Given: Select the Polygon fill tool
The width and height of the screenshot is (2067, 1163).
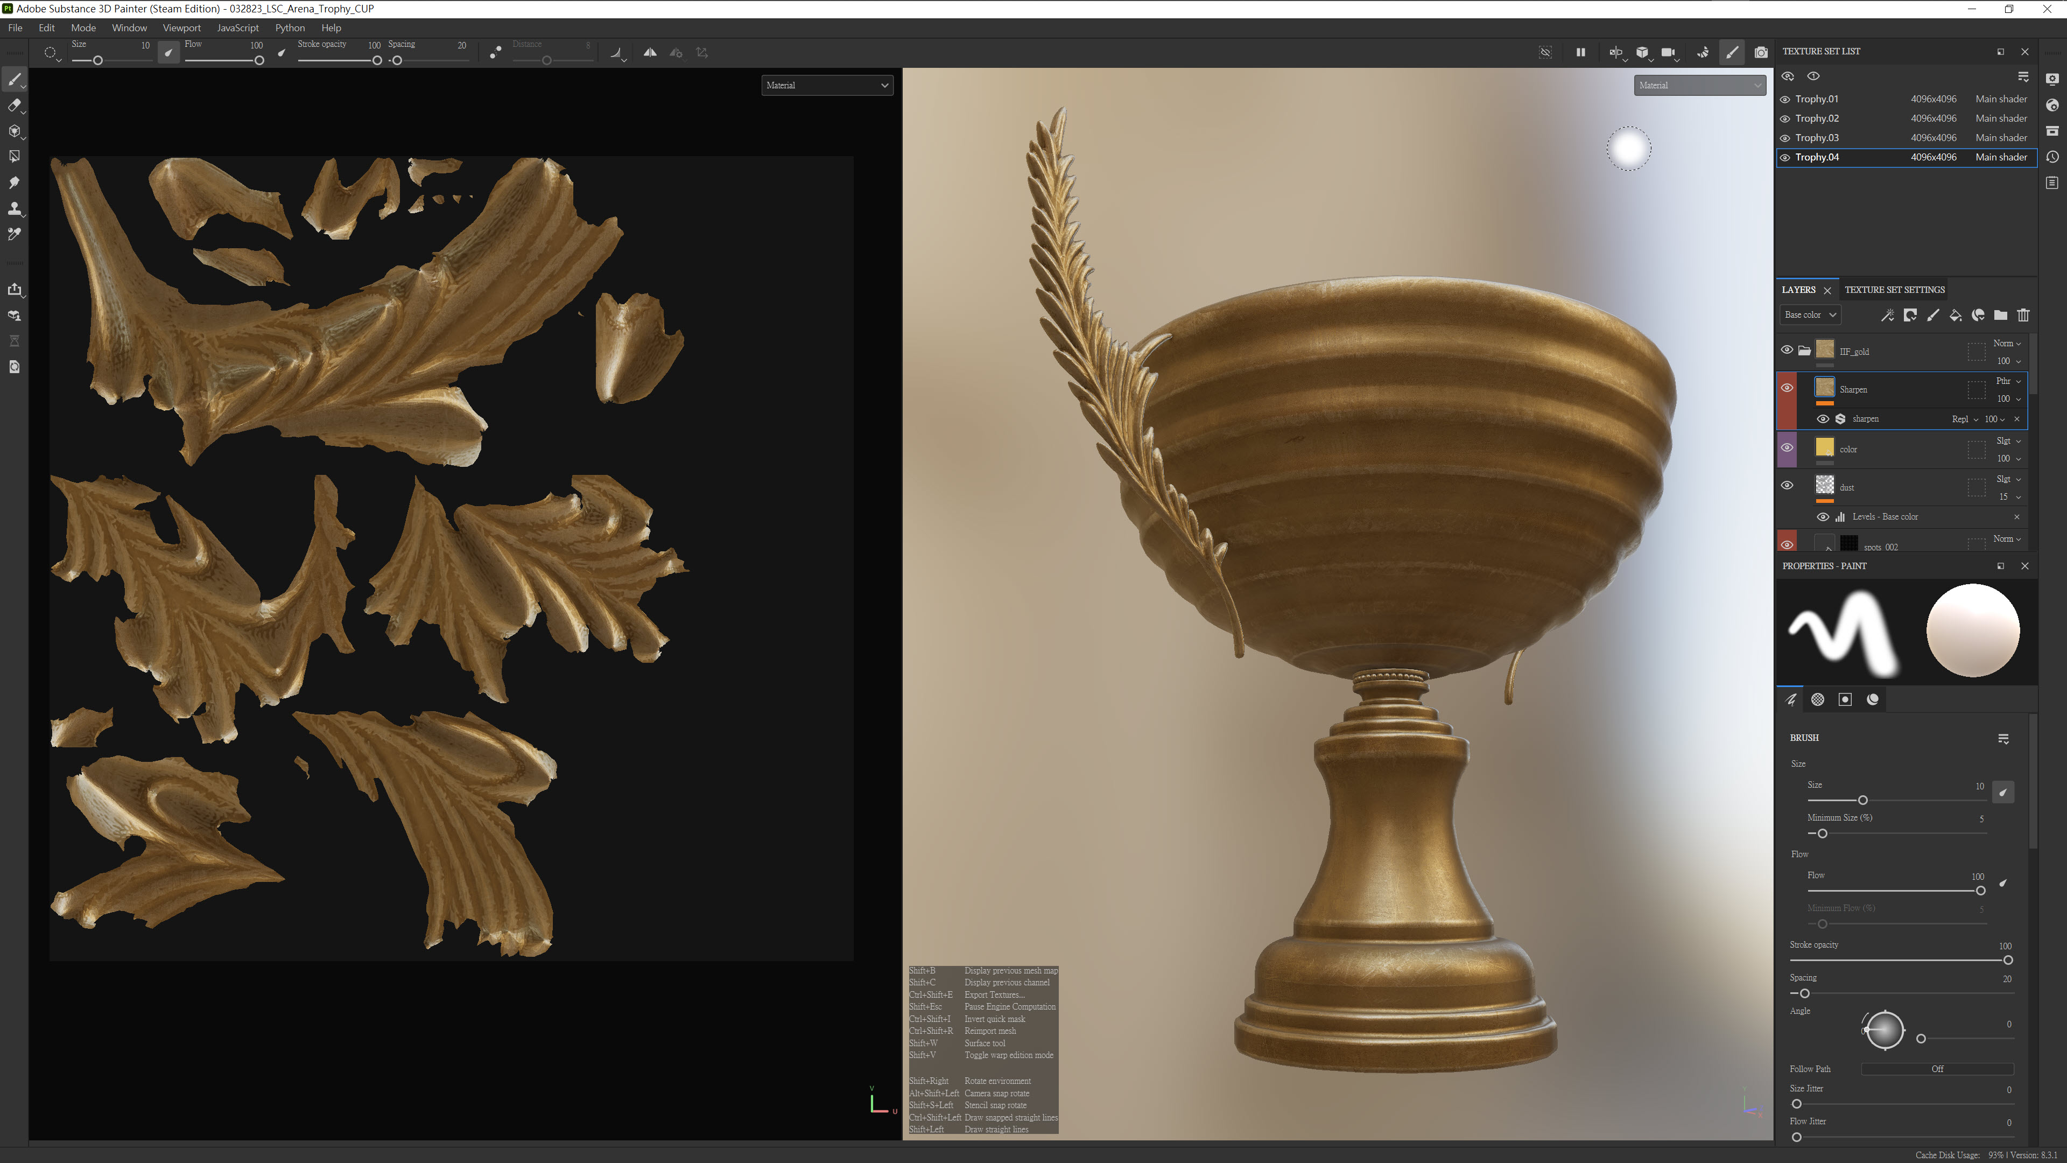Looking at the screenshot, I should (x=13, y=157).
